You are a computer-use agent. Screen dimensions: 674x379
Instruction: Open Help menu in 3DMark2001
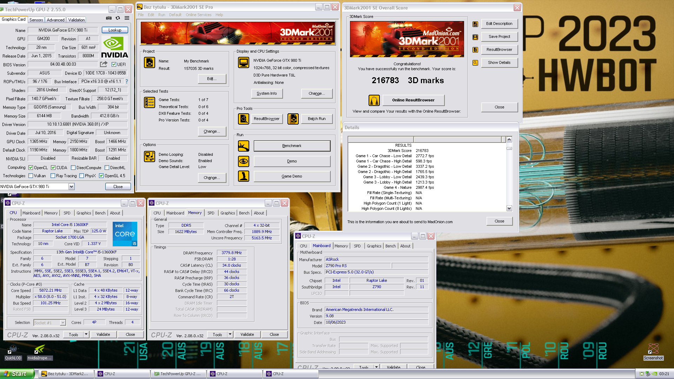click(x=219, y=15)
